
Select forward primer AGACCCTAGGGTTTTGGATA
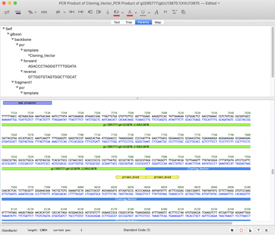click(x=52, y=66)
